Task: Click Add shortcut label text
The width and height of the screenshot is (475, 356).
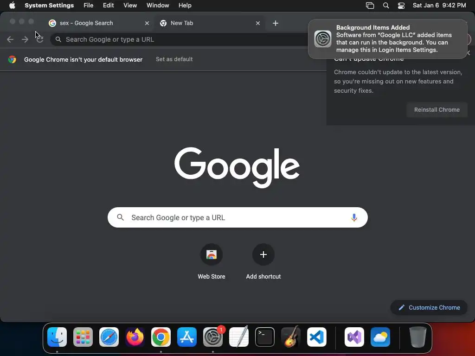Action: (263, 276)
